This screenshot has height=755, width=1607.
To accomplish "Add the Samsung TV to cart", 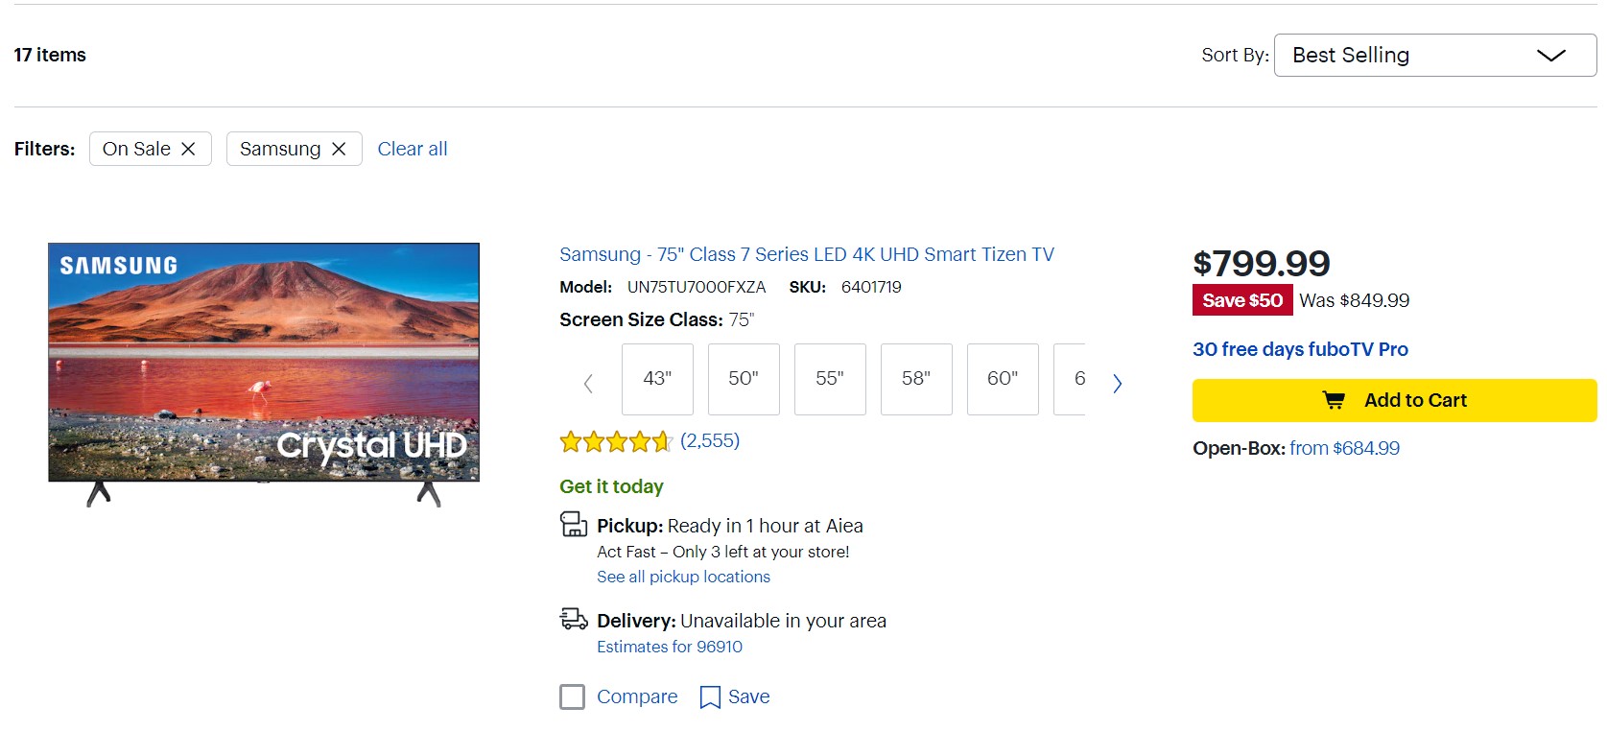I will (x=1394, y=400).
